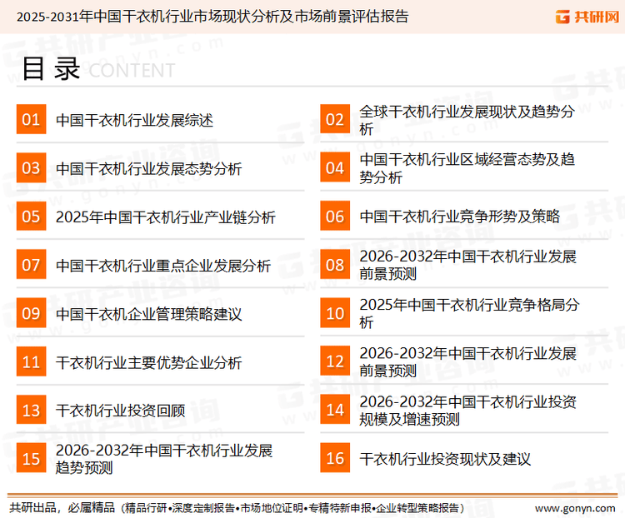The width and height of the screenshot is (625, 518).
Task: Click the orange 12 number box
Action: 335,361
